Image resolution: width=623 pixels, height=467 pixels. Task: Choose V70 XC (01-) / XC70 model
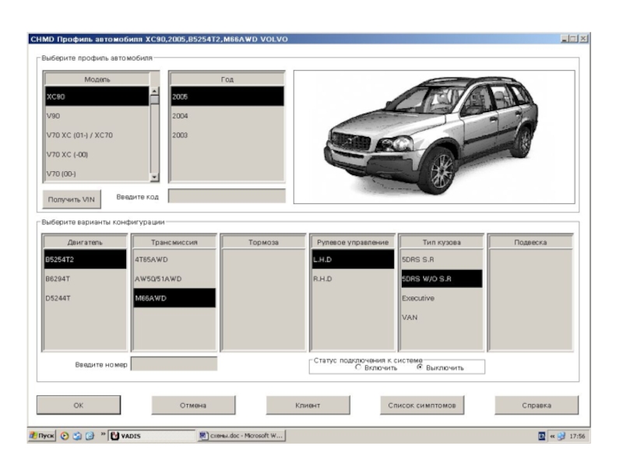(97, 135)
